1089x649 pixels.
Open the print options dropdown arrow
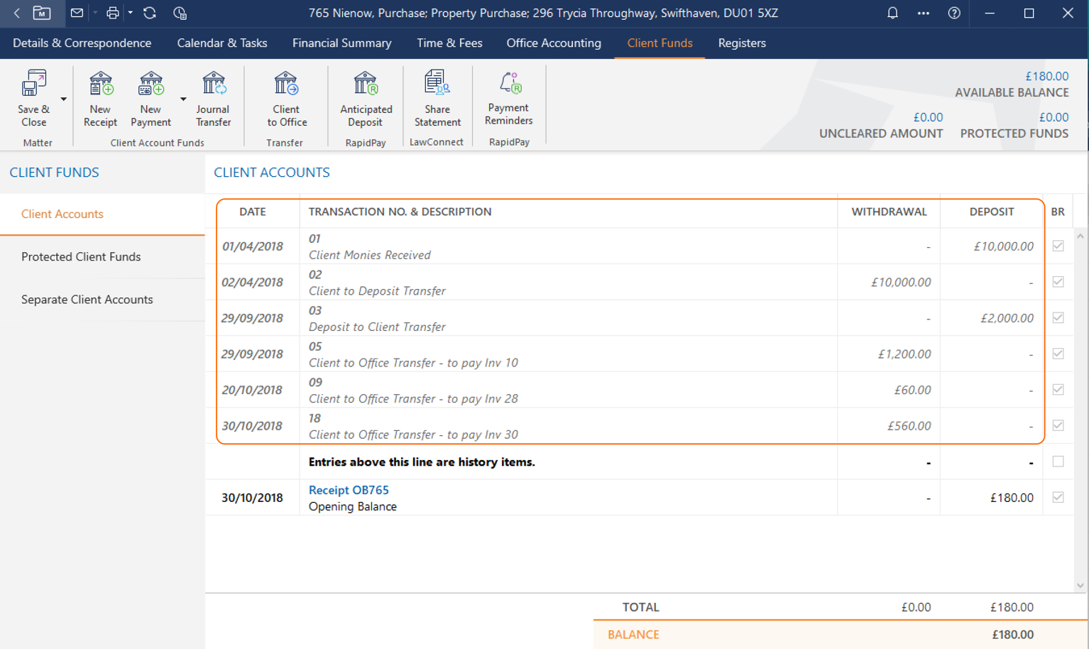(131, 13)
